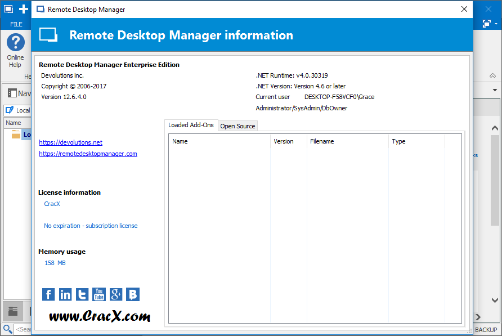Screen dimensions: 502x336
Task: Click the .NET Version: Version 4.6 or later text
Action: click(301, 86)
